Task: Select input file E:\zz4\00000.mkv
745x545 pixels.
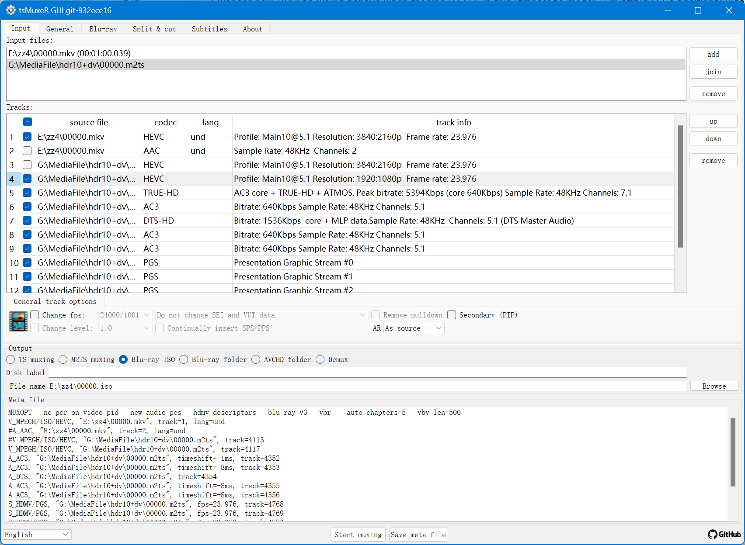Action: (x=346, y=53)
